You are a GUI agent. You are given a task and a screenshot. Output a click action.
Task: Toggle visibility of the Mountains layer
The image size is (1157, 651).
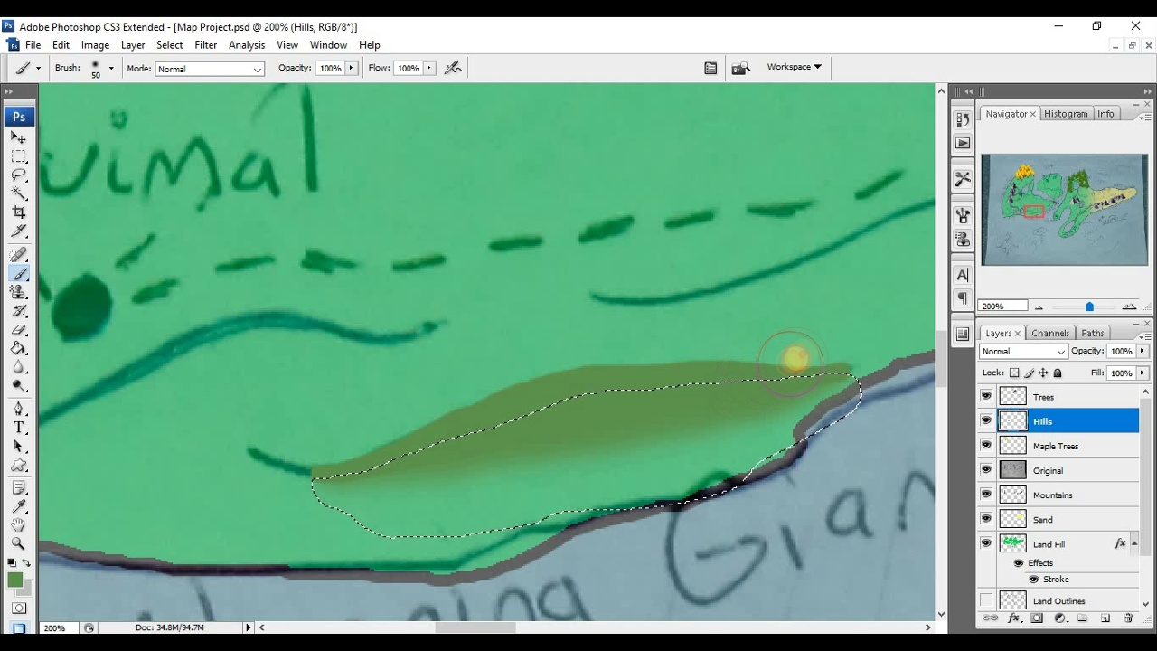pyautogui.click(x=986, y=495)
